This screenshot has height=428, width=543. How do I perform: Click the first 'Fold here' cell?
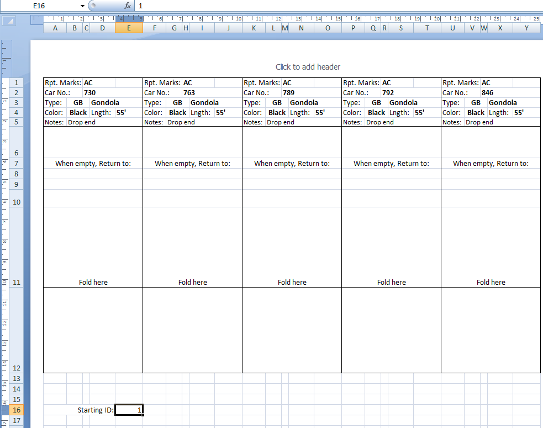tap(93, 283)
